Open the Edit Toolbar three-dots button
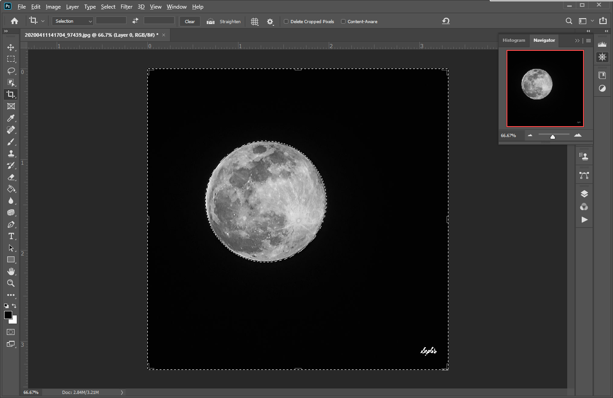The width and height of the screenshot is (613, 398). [11, 295]
